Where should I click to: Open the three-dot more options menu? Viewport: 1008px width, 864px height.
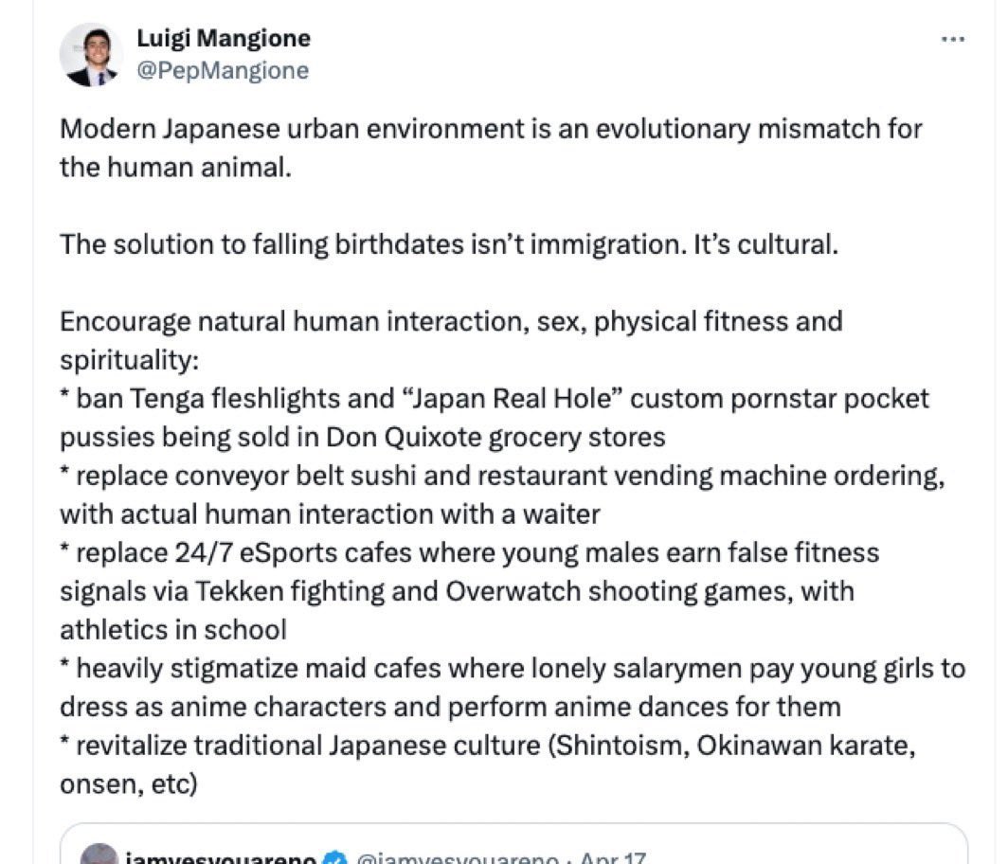[x=952, y=39]
